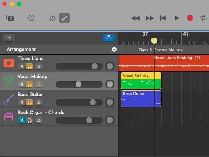The height and width of the screenshot is (157, 209).
Task: Select the Three Lions track name
Action: point(31,59)
